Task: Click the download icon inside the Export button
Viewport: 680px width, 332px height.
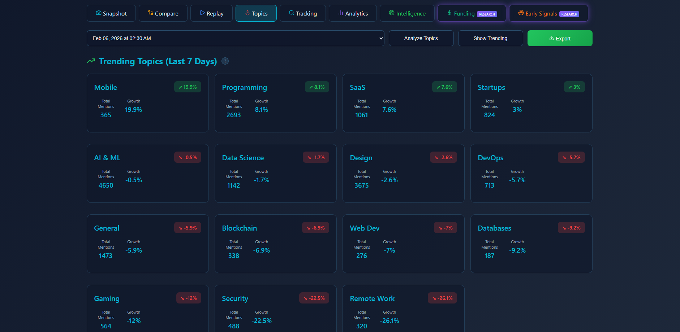Action: click(x=551, y=38)
